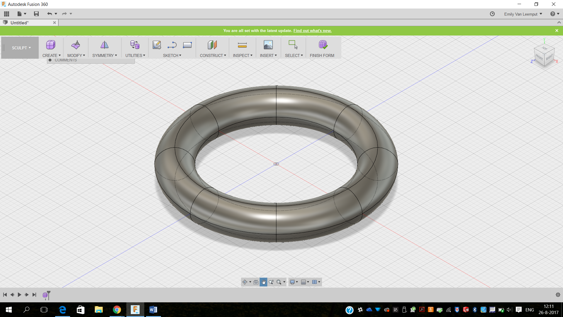Image resolution: width=563 pixels, height=317 pixels.
Task: Click the Symmetry mirror icon
Action: pyautogui.click(x=104, y=45)
